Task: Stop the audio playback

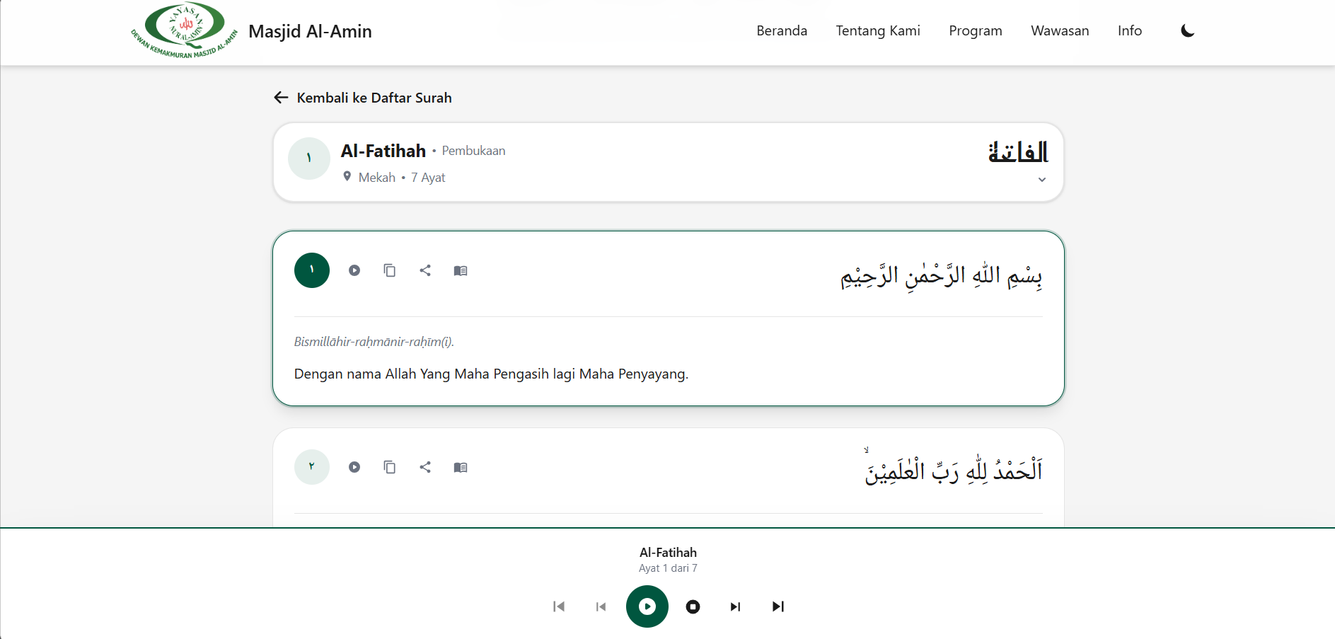Action: 693,606
